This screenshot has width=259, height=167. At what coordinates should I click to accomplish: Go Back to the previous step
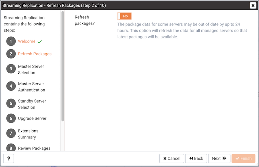click(x=196, y=159)
